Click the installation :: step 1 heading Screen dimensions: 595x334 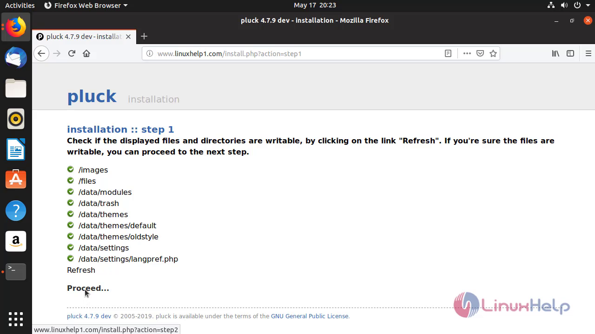[120, 129]
